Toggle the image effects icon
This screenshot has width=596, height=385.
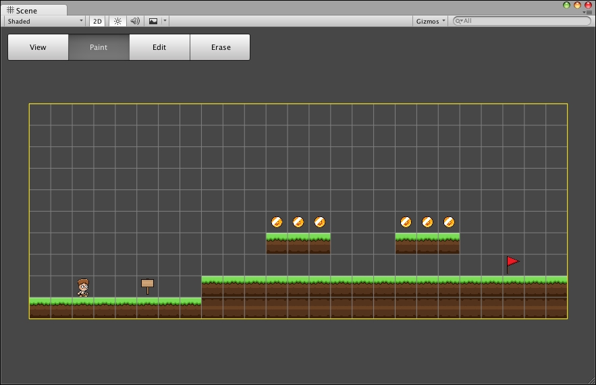(x=153, y=22)
